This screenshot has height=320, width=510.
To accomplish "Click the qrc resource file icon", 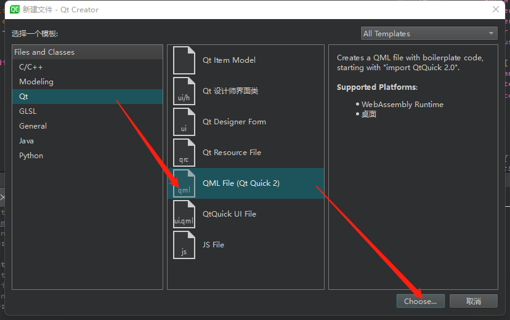I will (x=184, y=153).
